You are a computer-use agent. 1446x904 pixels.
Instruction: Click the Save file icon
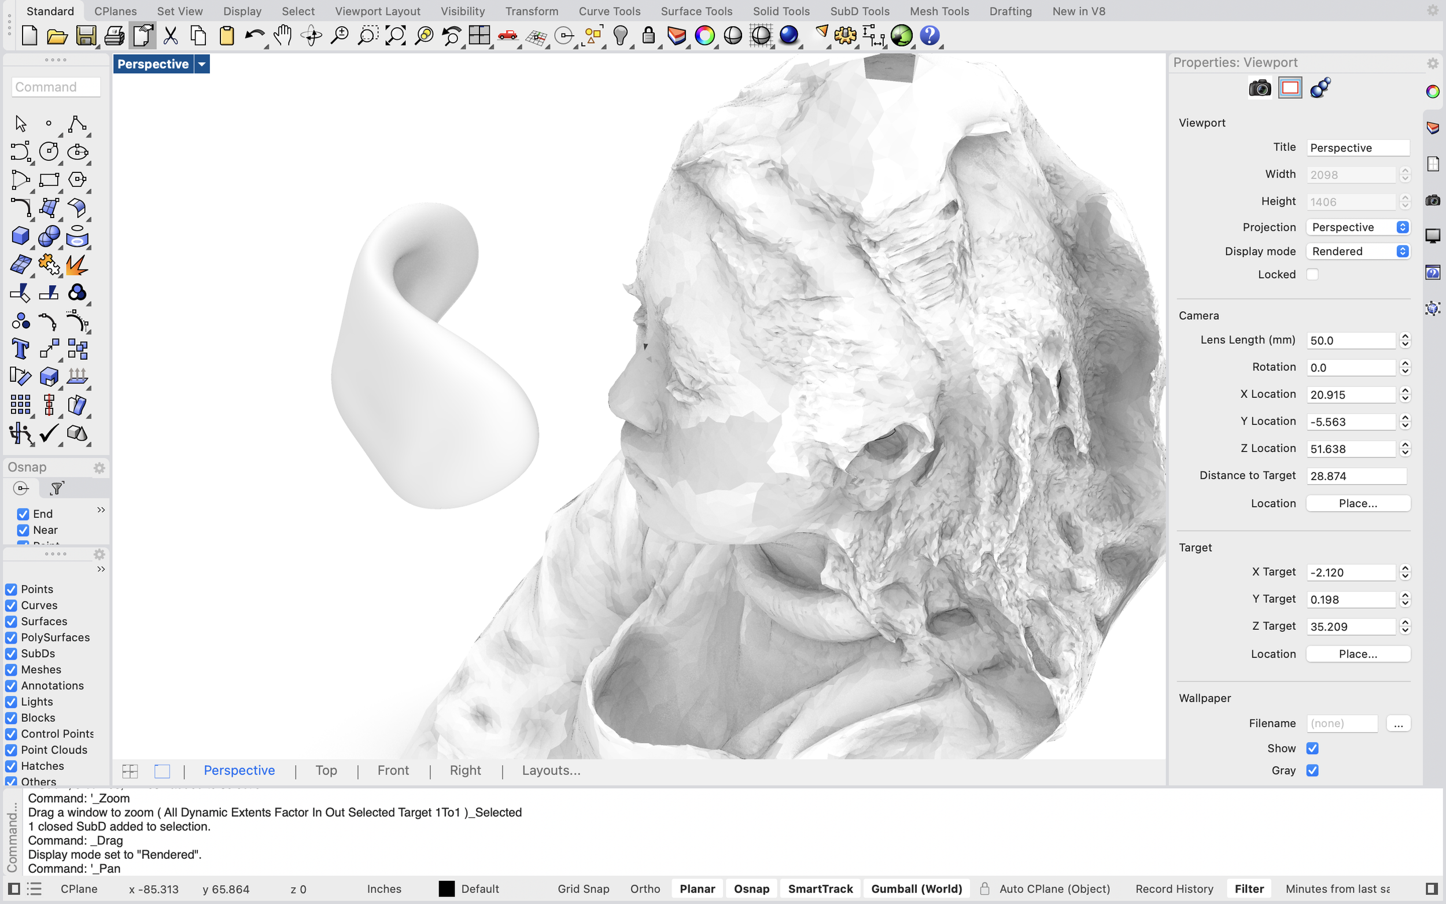click(86, 36)
